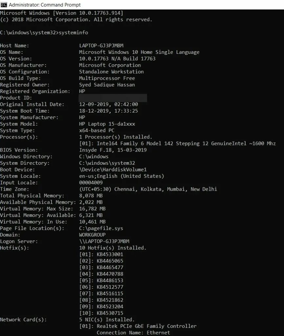Click the Total Physical Memory 8,078 MB value
The height and width of the screenshot is (336, 284).
(x=91, y=196)
